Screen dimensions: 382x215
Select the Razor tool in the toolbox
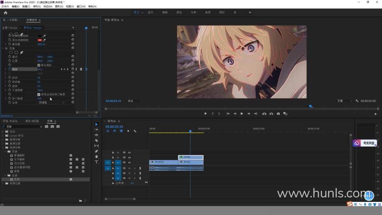[x=96, y=141]
